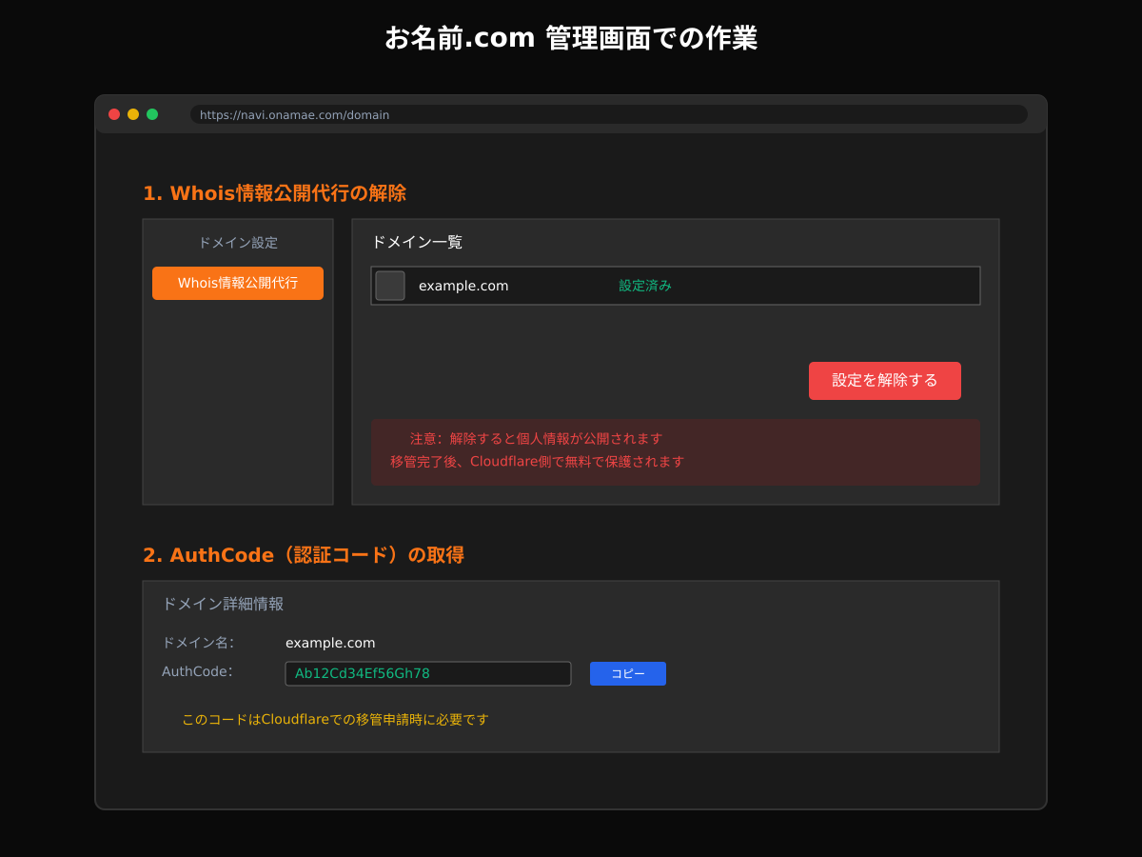
Task: Click the お名前.com 管理画面での作業 title
Action: (571, 38)
